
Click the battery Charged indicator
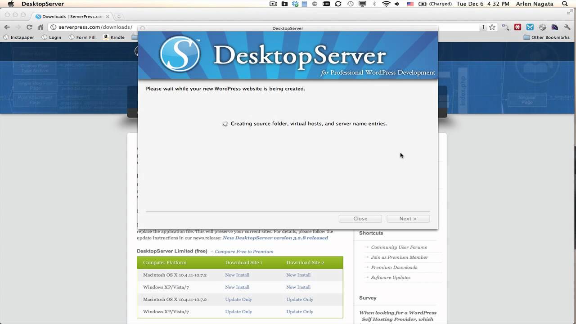point(435,4)
